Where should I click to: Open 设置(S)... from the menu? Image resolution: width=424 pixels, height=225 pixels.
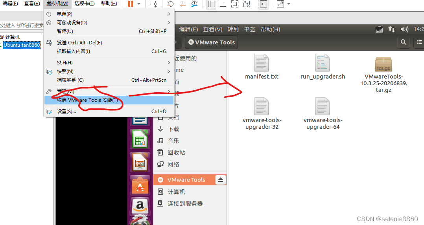[109, 111]
